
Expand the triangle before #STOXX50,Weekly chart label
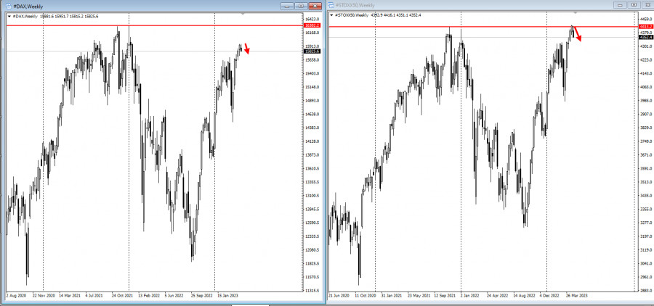click(x=331, y=15)
